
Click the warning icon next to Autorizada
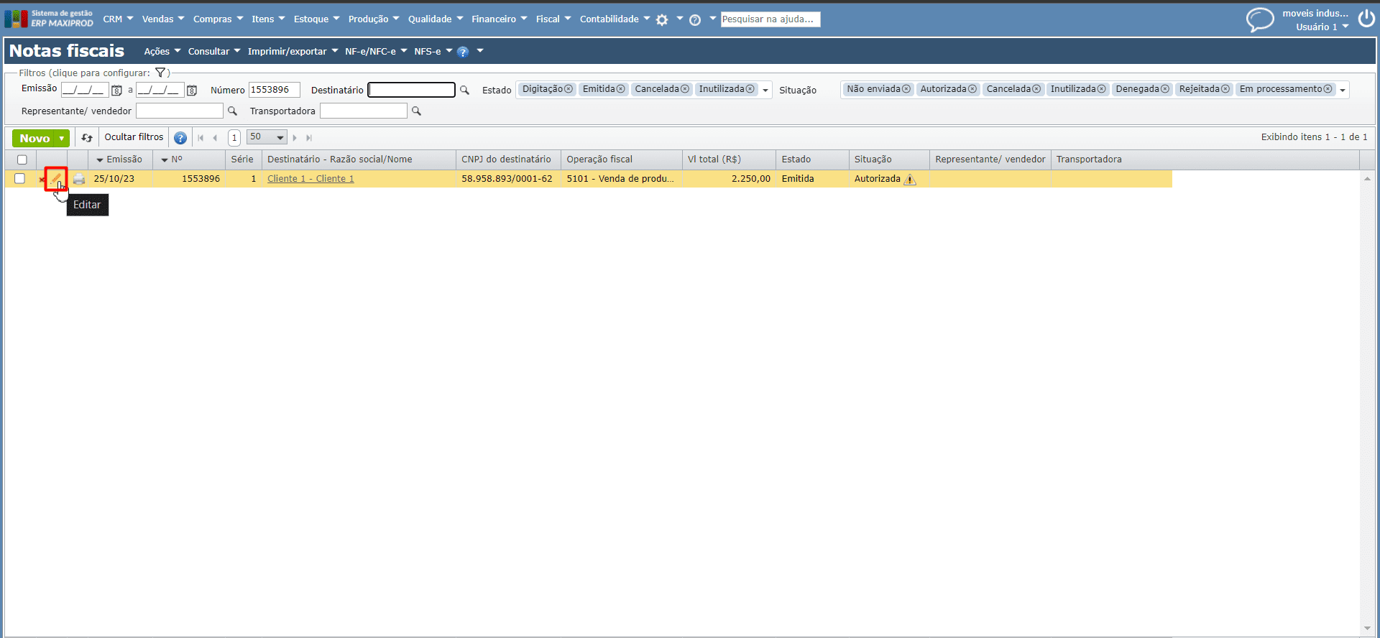point(910,180)
